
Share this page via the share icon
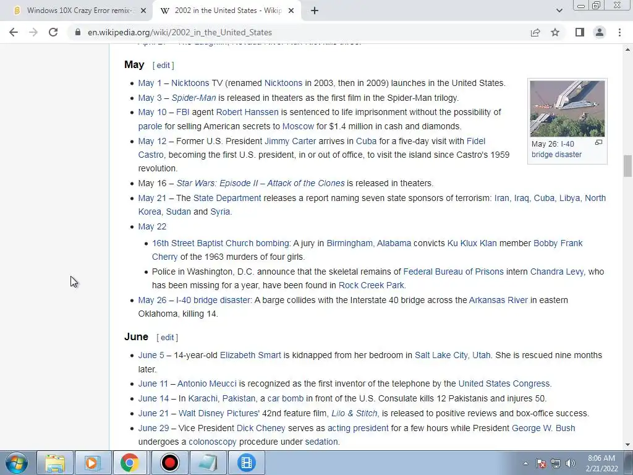pyautogui.click(x=535, y=32)
